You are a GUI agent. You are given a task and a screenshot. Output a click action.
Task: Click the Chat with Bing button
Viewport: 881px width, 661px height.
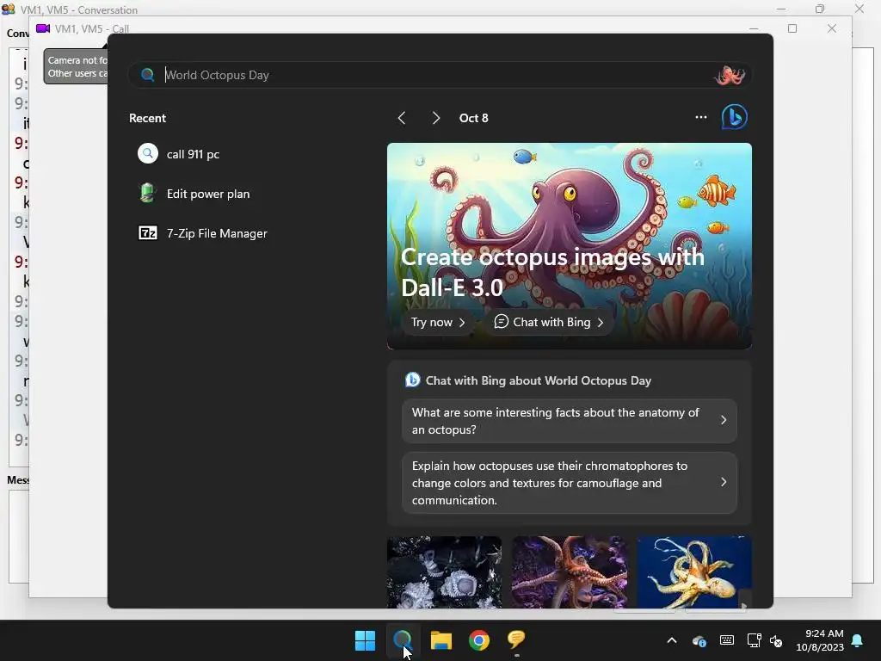coord(548,322)
